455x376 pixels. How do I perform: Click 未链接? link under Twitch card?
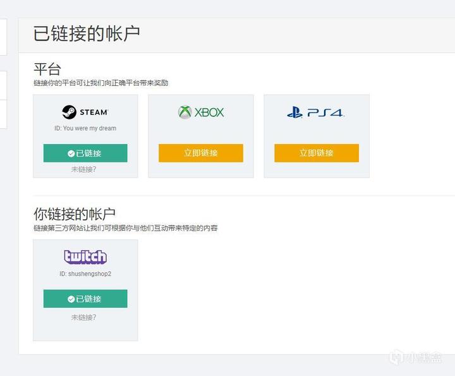click(x=83, y=317)
